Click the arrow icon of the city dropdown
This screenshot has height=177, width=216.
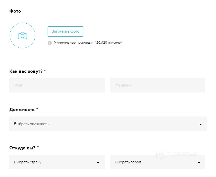click(199, 163)
